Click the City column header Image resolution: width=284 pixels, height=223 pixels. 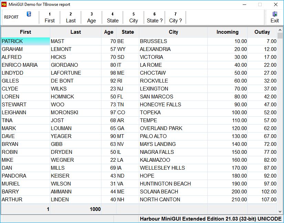coord(173,32)
